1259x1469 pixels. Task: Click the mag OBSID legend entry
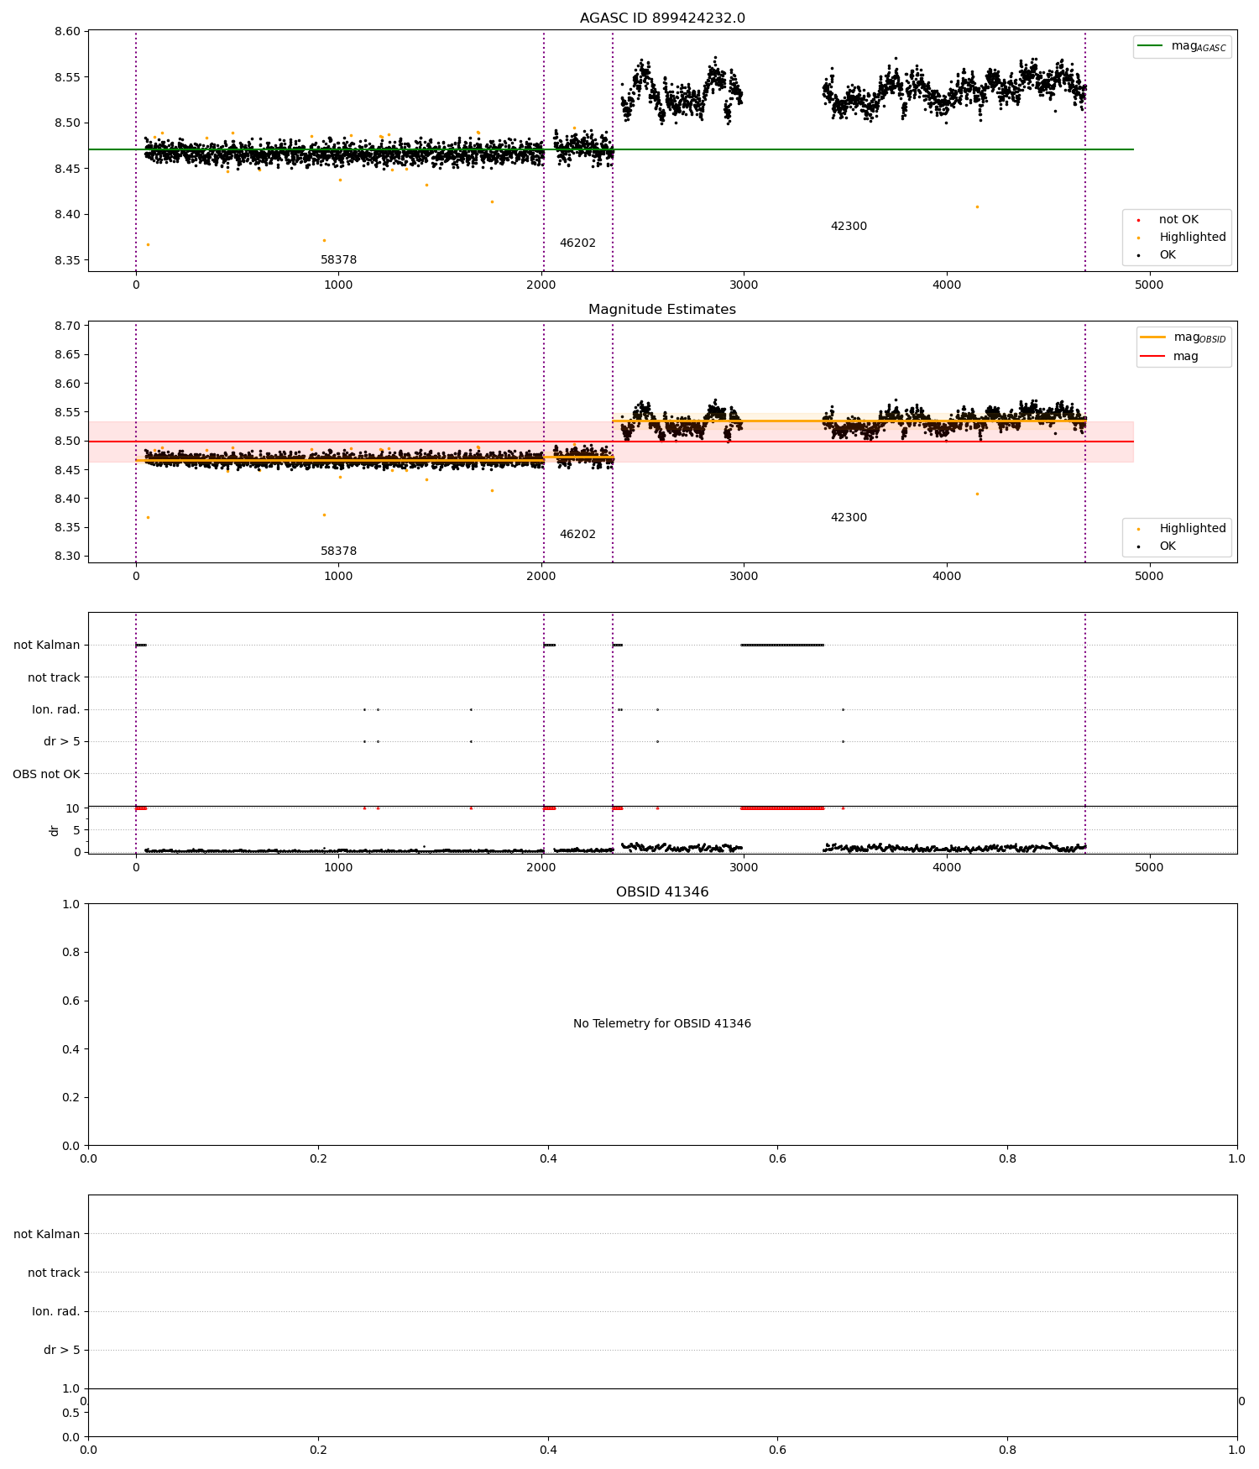pos(1183,337)
